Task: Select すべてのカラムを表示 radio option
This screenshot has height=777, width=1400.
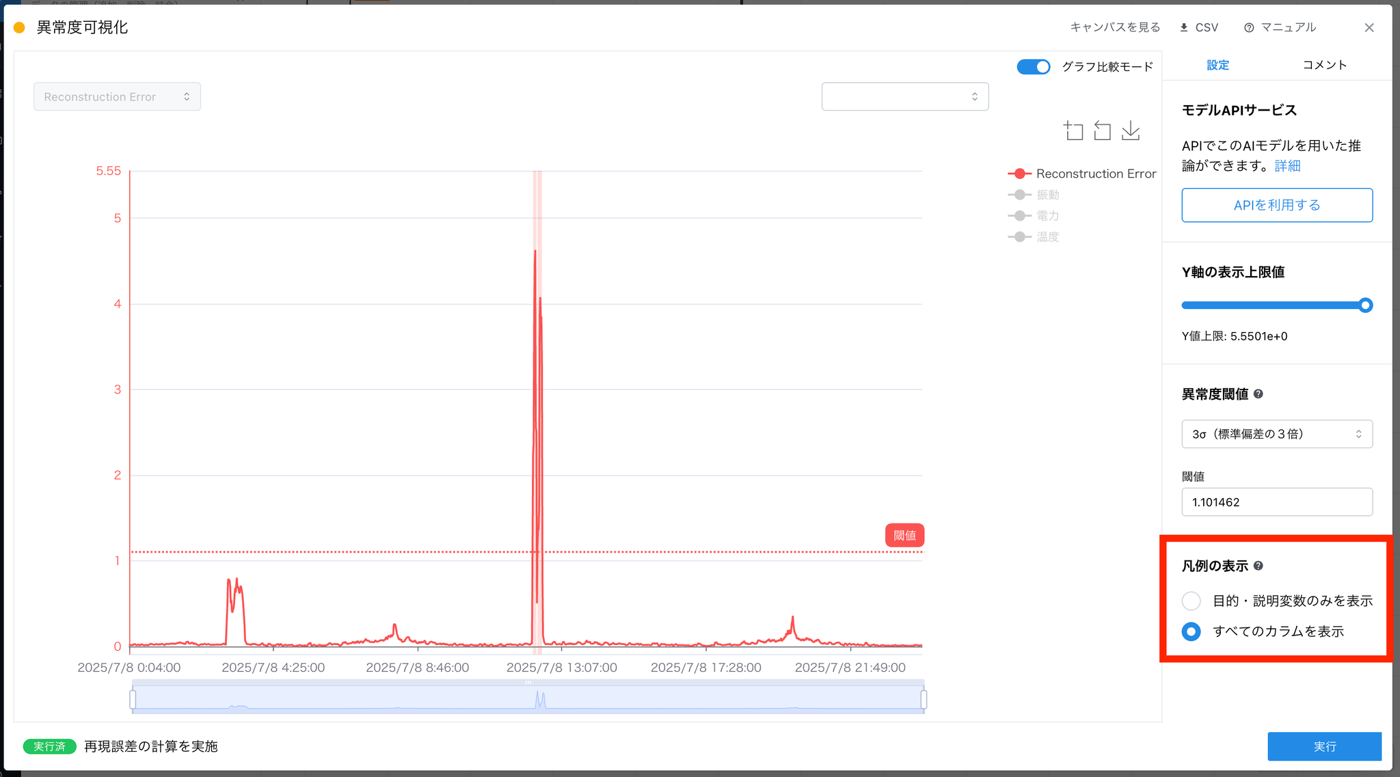Action: [x=1192, y=631]
